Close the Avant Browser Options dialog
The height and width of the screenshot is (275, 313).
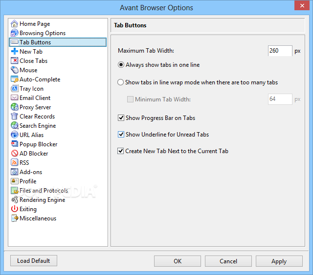coord(302,5)
